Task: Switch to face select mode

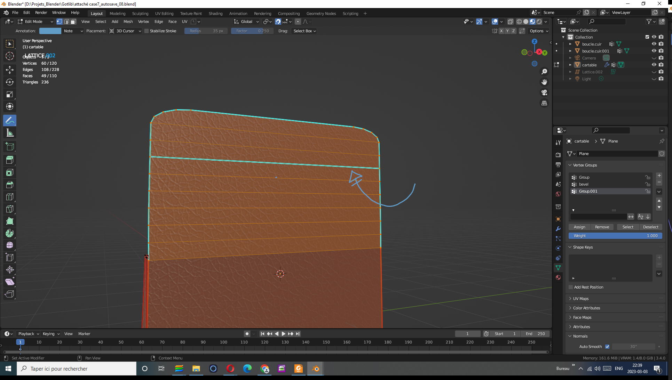Action: click(x=73, y=22)
